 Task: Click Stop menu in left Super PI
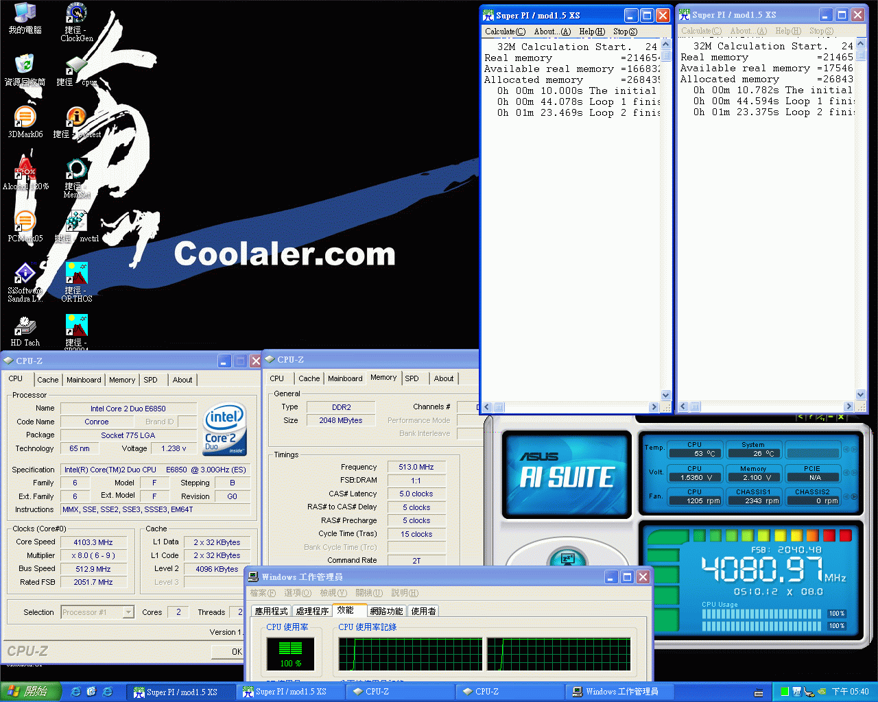pyautogui.click(x=625, y=32)
